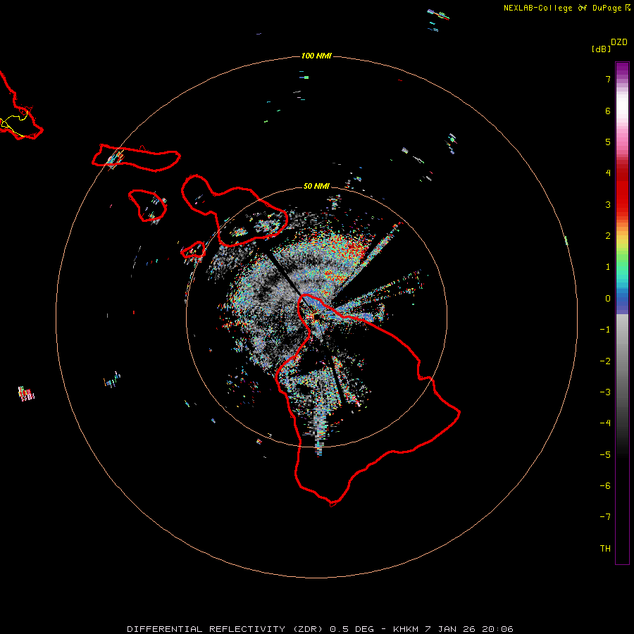Click the 5 tick label on color scale
Viewport: 634px width, 634px height.
(x=608, y=142)
